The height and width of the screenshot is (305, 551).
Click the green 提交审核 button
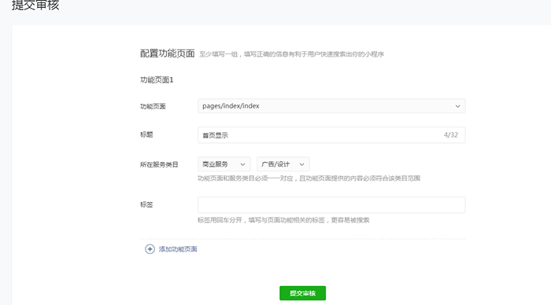pos(302,293)
